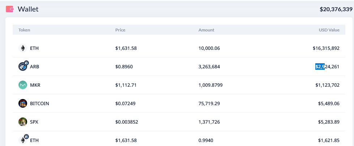
Task: Click the ETH amount 10,000.06
Action: 209,48
